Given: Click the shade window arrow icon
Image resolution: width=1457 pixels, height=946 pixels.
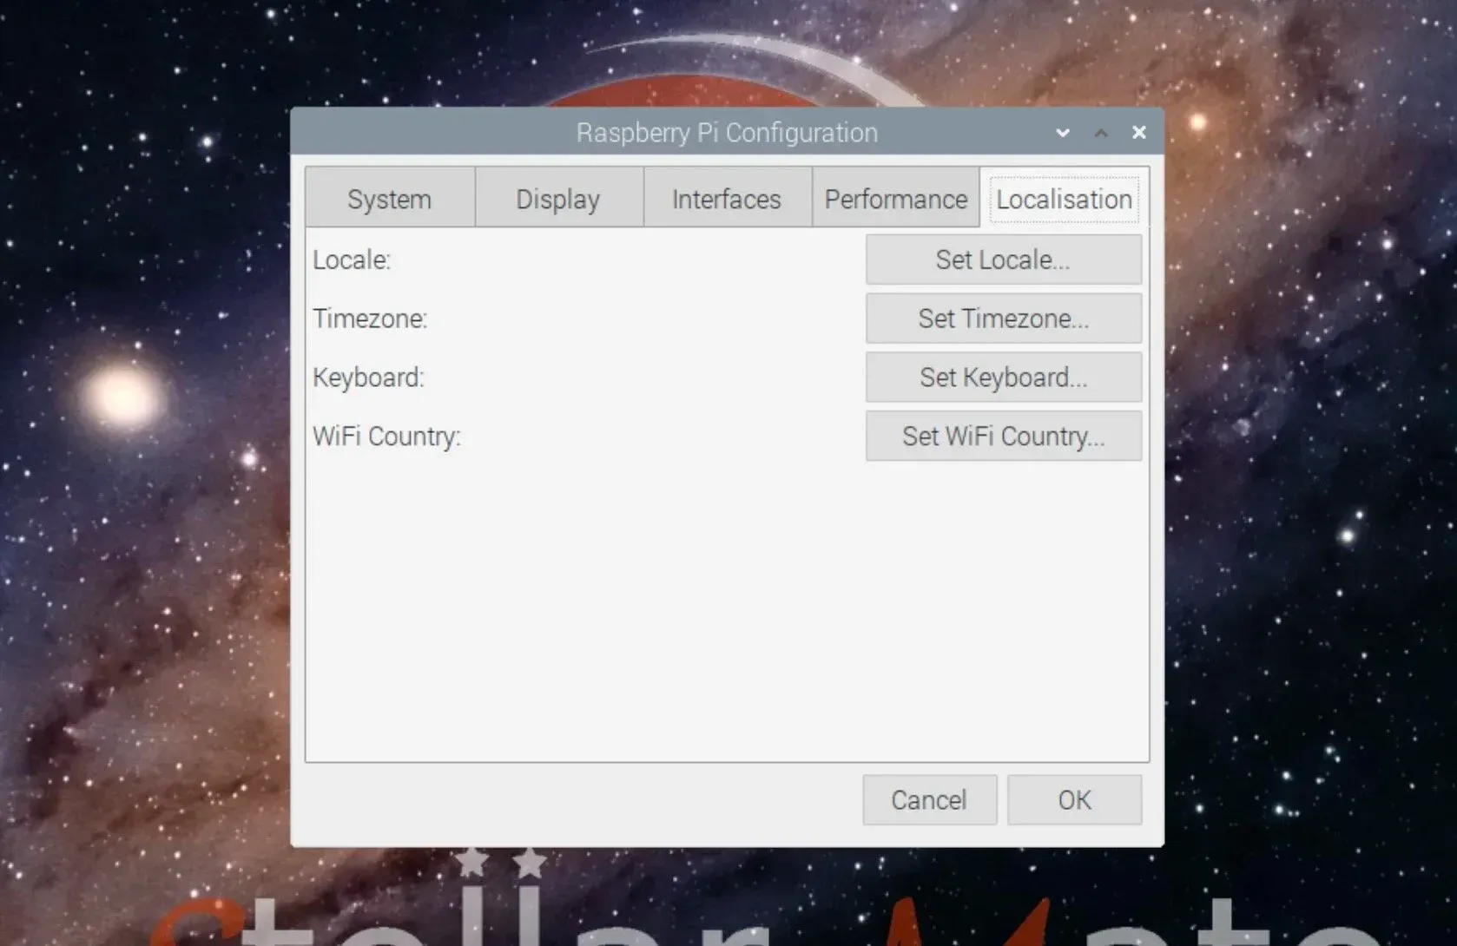Looking at the screenshot, I should [x=1101, y=133].
